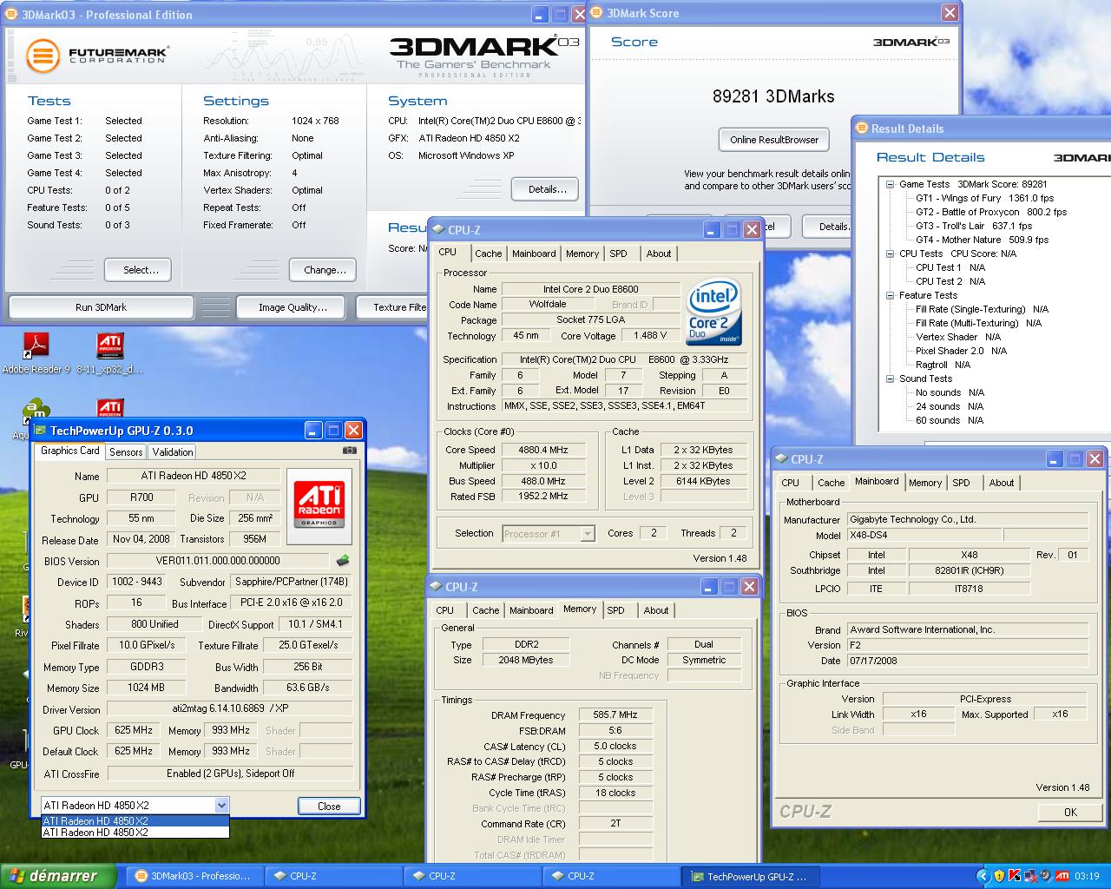Click the Mainboard model X48-DS4 field
Screen dimensions: 1111x889
click(x=923, y=536)
